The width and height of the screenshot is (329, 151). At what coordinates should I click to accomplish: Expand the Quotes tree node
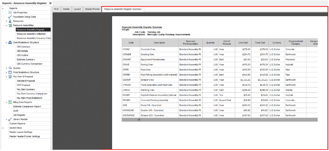point(6,68)
